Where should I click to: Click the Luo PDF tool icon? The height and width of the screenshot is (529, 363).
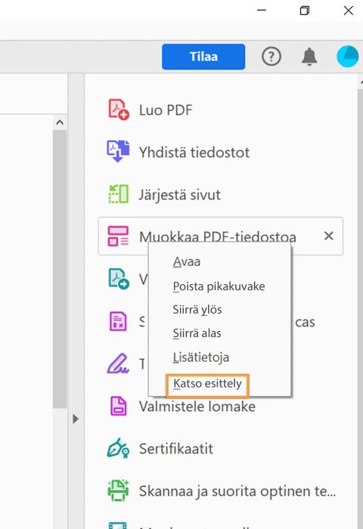pyautogui.click(x=118, y=110)
